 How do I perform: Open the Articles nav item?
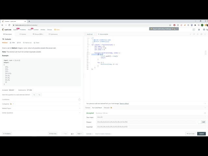click(x=43, y=30)
